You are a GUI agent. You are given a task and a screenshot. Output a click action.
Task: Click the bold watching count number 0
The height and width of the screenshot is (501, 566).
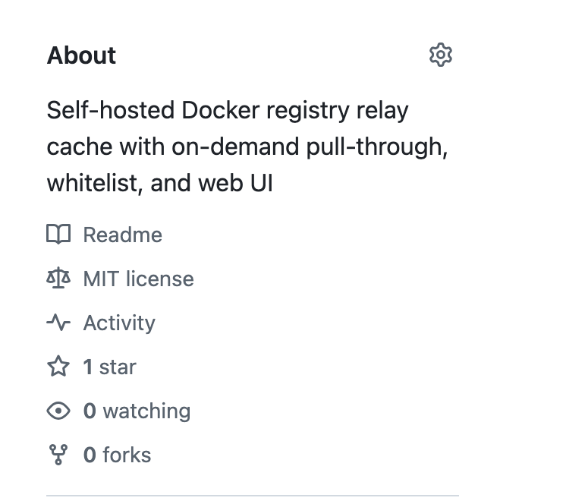point(90,411)
